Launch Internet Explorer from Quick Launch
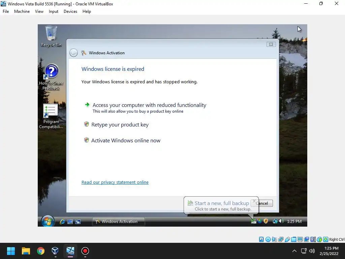This screenshot has width=345, height=259. [x=62, y=222]
